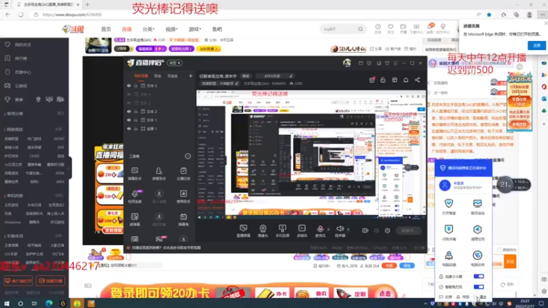Expand the 游戏 dropdown in Douyu nav
548x308 pixels.
coord(195,29)
